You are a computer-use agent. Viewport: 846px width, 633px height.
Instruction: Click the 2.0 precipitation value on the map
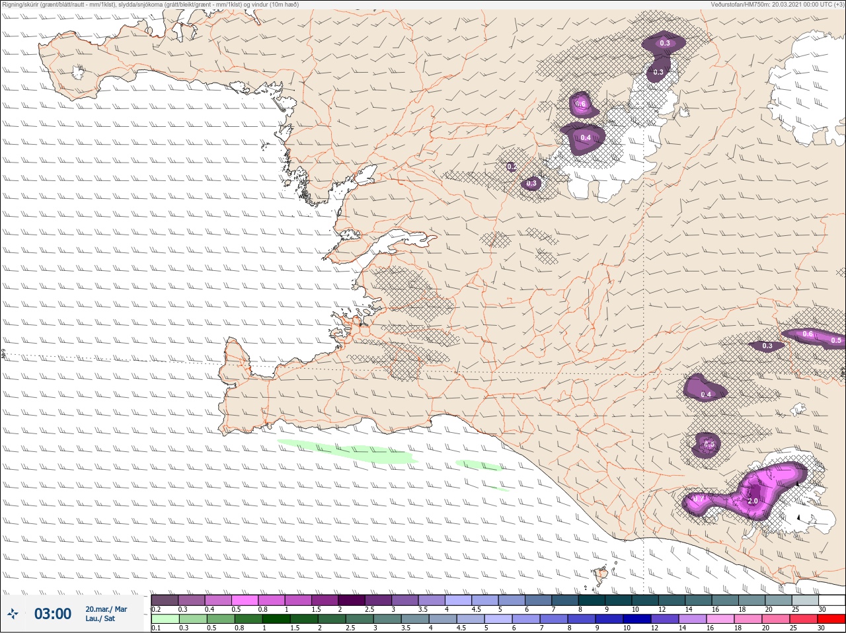pyautogui.click(x=752, y=502)
